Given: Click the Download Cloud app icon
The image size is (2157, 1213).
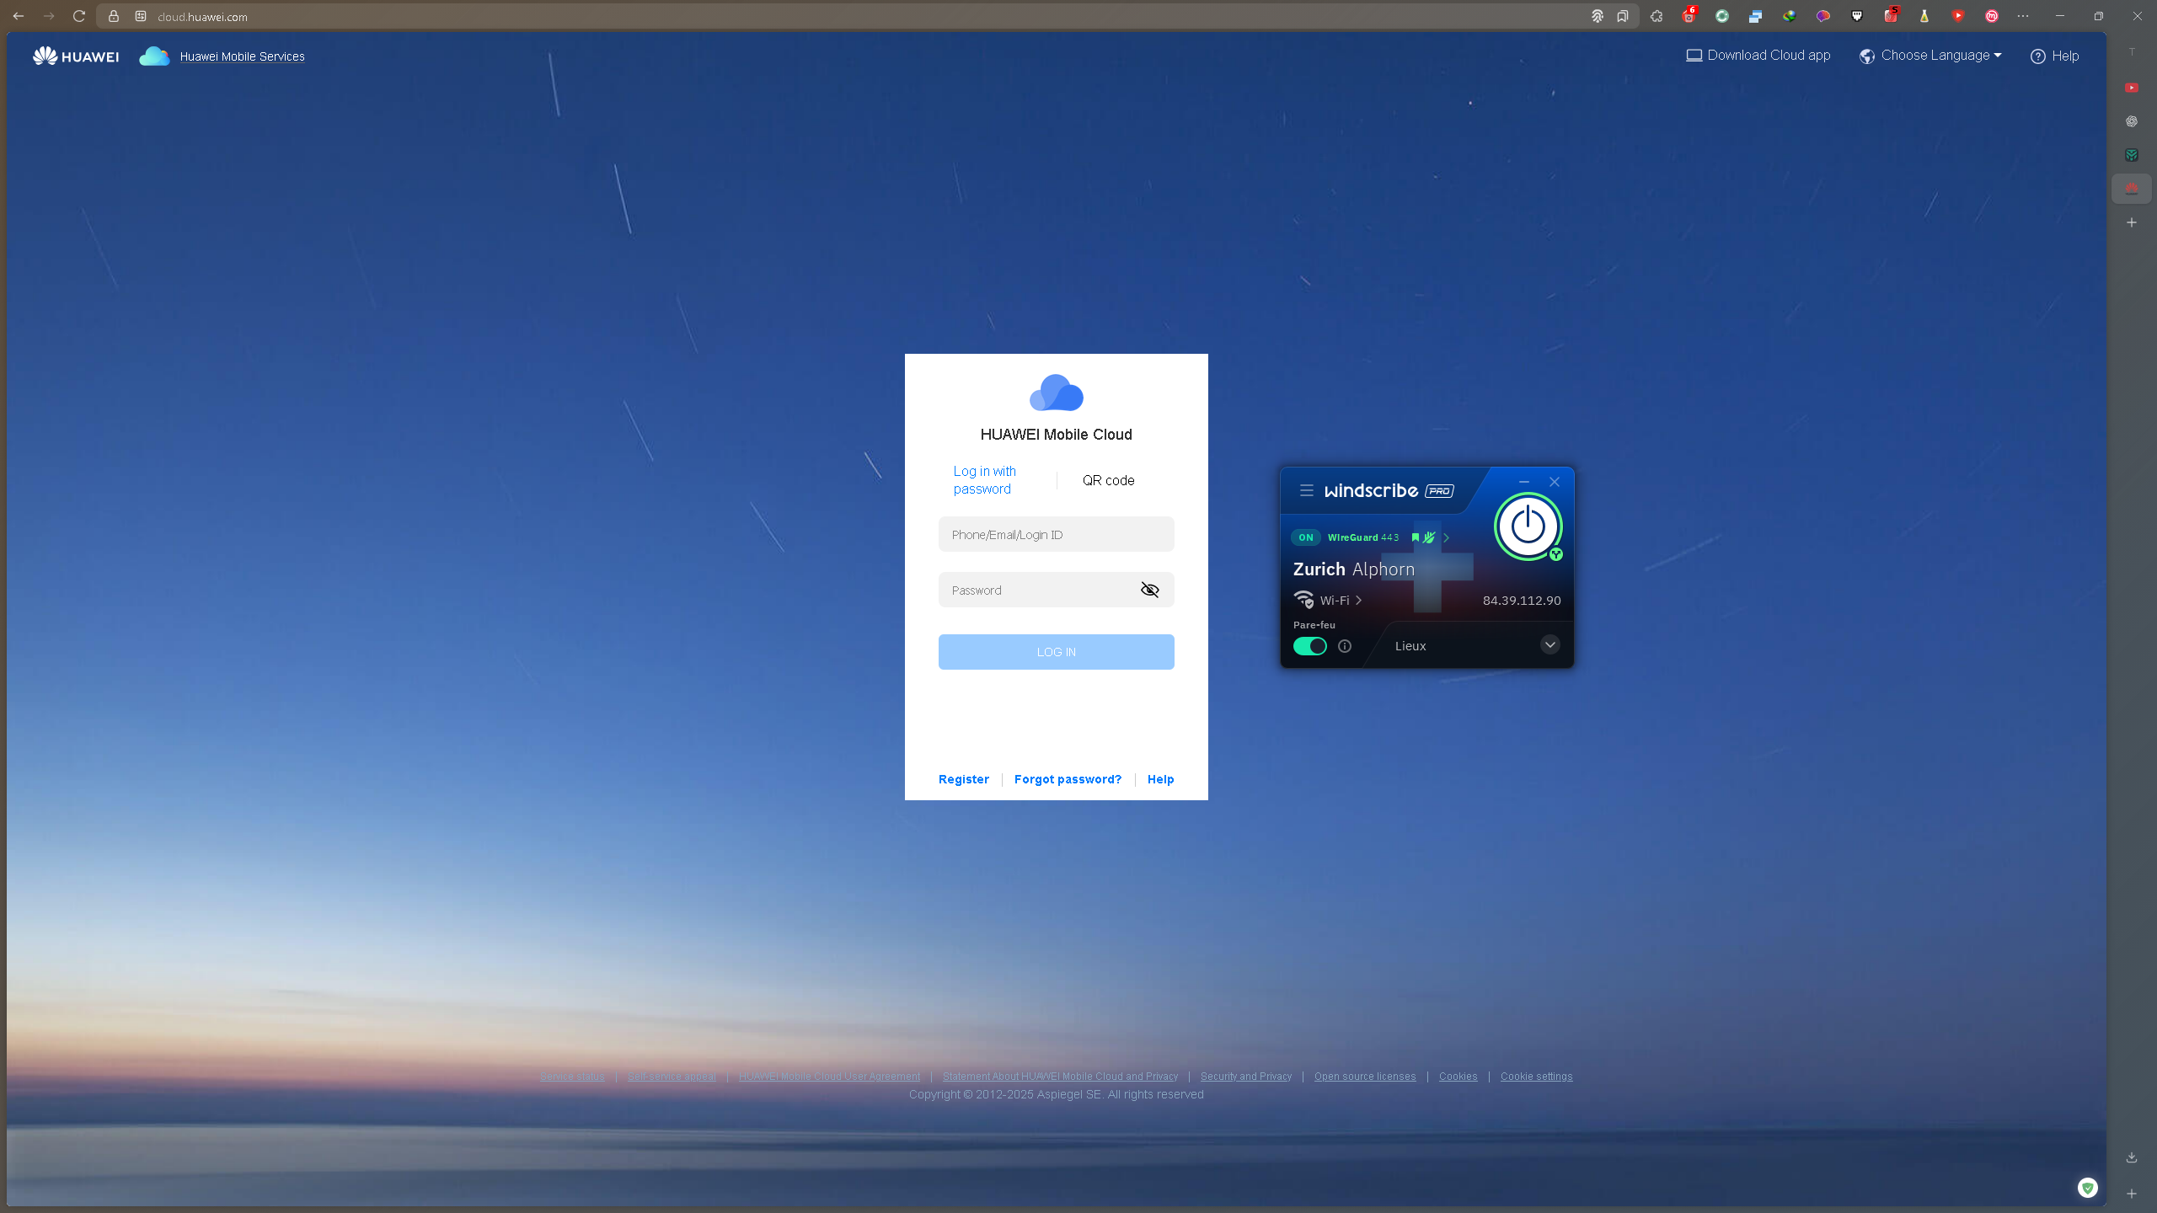Looking at the screenshot, I should tap(1694, 56).
